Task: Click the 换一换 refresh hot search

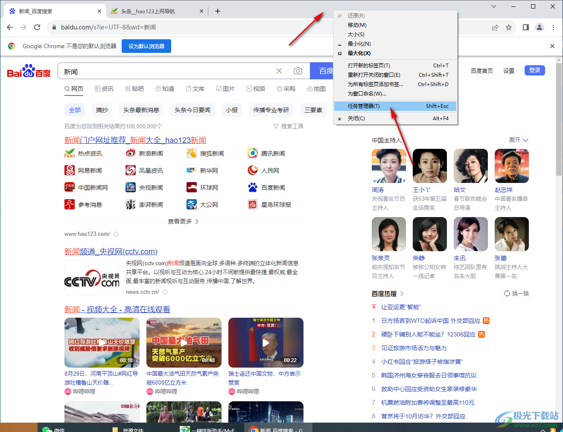Action: click(516, 293)
